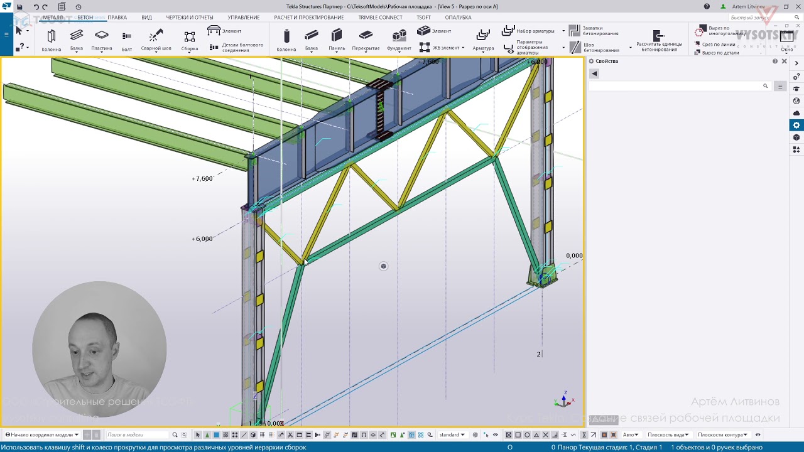
Task: Save the model with the floppy disk icon
Action: click(x=20, y=7)
